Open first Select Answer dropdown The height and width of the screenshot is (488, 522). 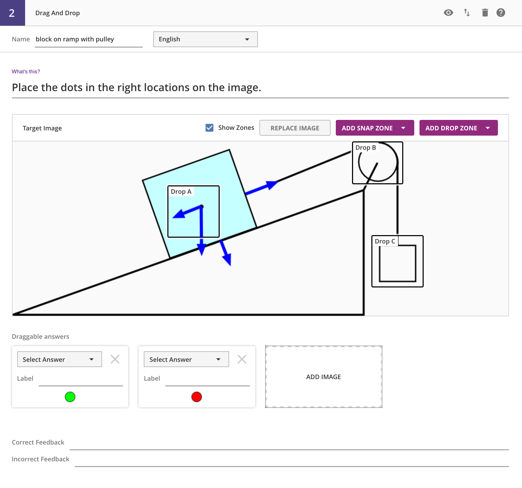[59, 359]
